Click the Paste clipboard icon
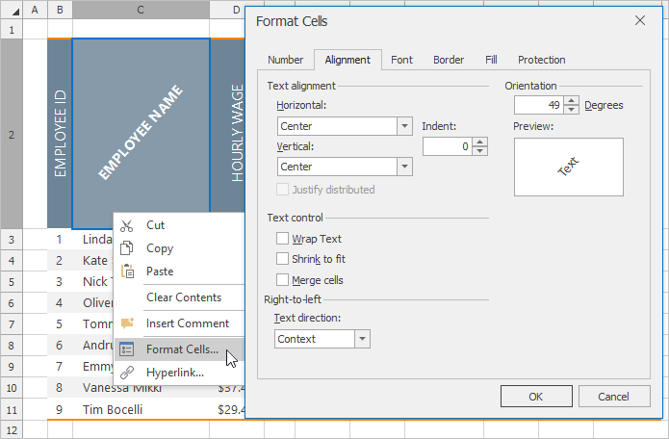Image resolution: width=669 pixels, height=439 pixels. tap(127, 271)
